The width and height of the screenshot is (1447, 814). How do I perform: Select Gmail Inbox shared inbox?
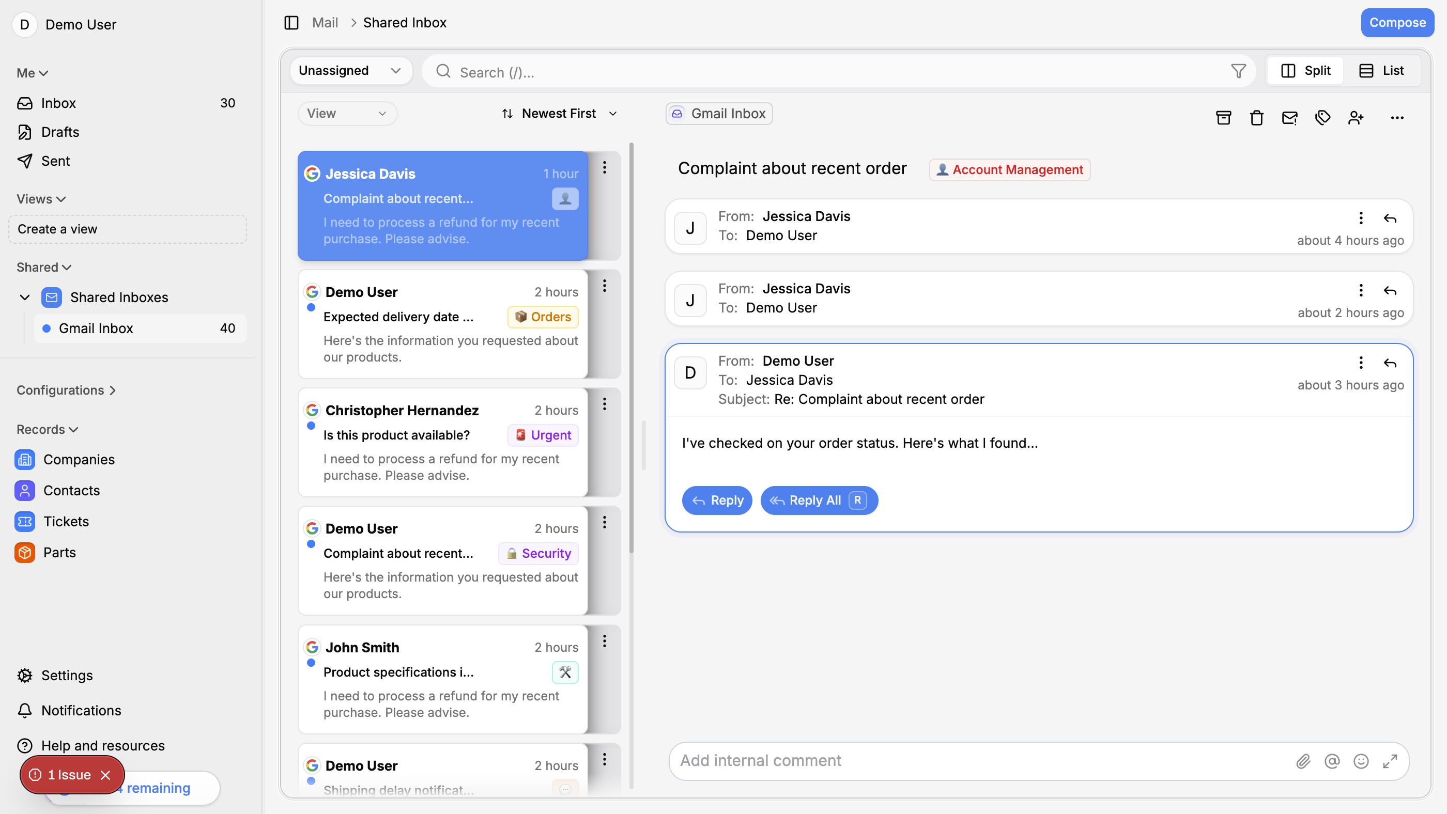point(141,328)
